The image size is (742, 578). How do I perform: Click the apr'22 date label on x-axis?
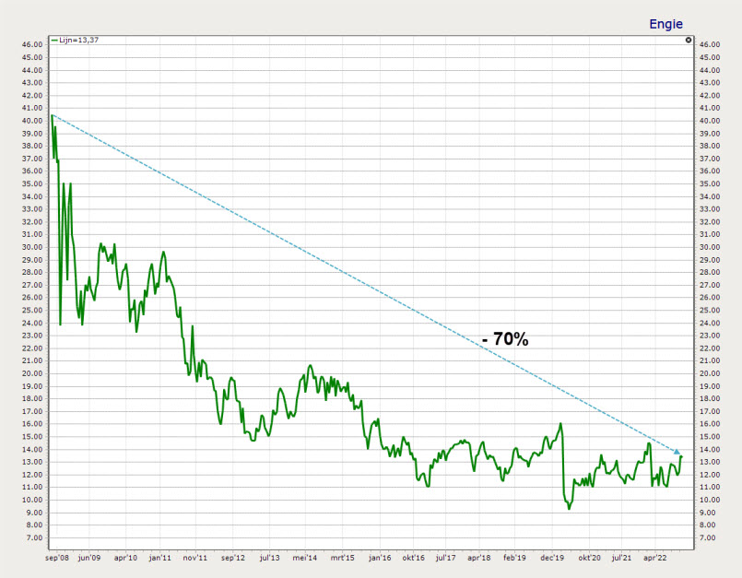654,558
